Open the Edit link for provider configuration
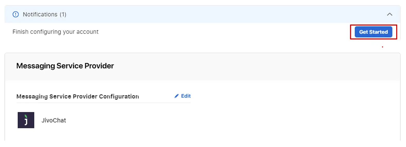The image size is (406, 147). coord(186,96)
